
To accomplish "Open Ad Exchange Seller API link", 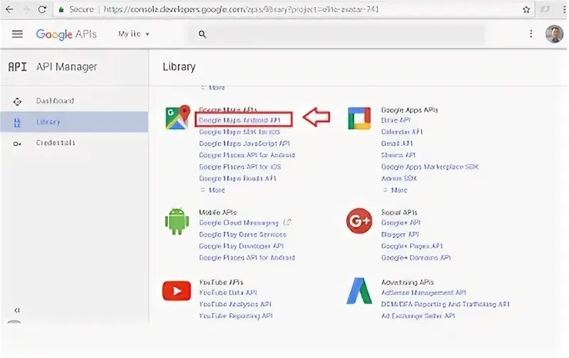I will coord(418,315).
